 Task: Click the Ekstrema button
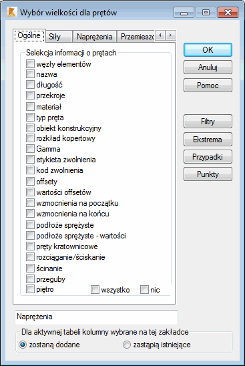click(x=208, y=140)
